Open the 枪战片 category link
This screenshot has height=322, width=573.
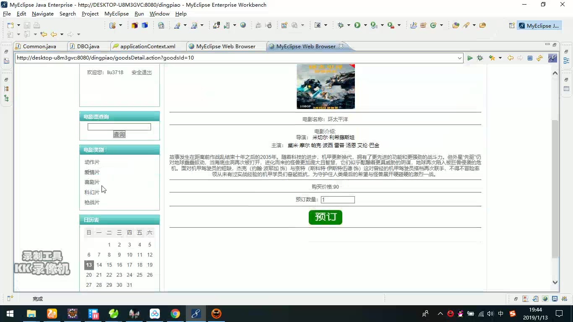92,203
